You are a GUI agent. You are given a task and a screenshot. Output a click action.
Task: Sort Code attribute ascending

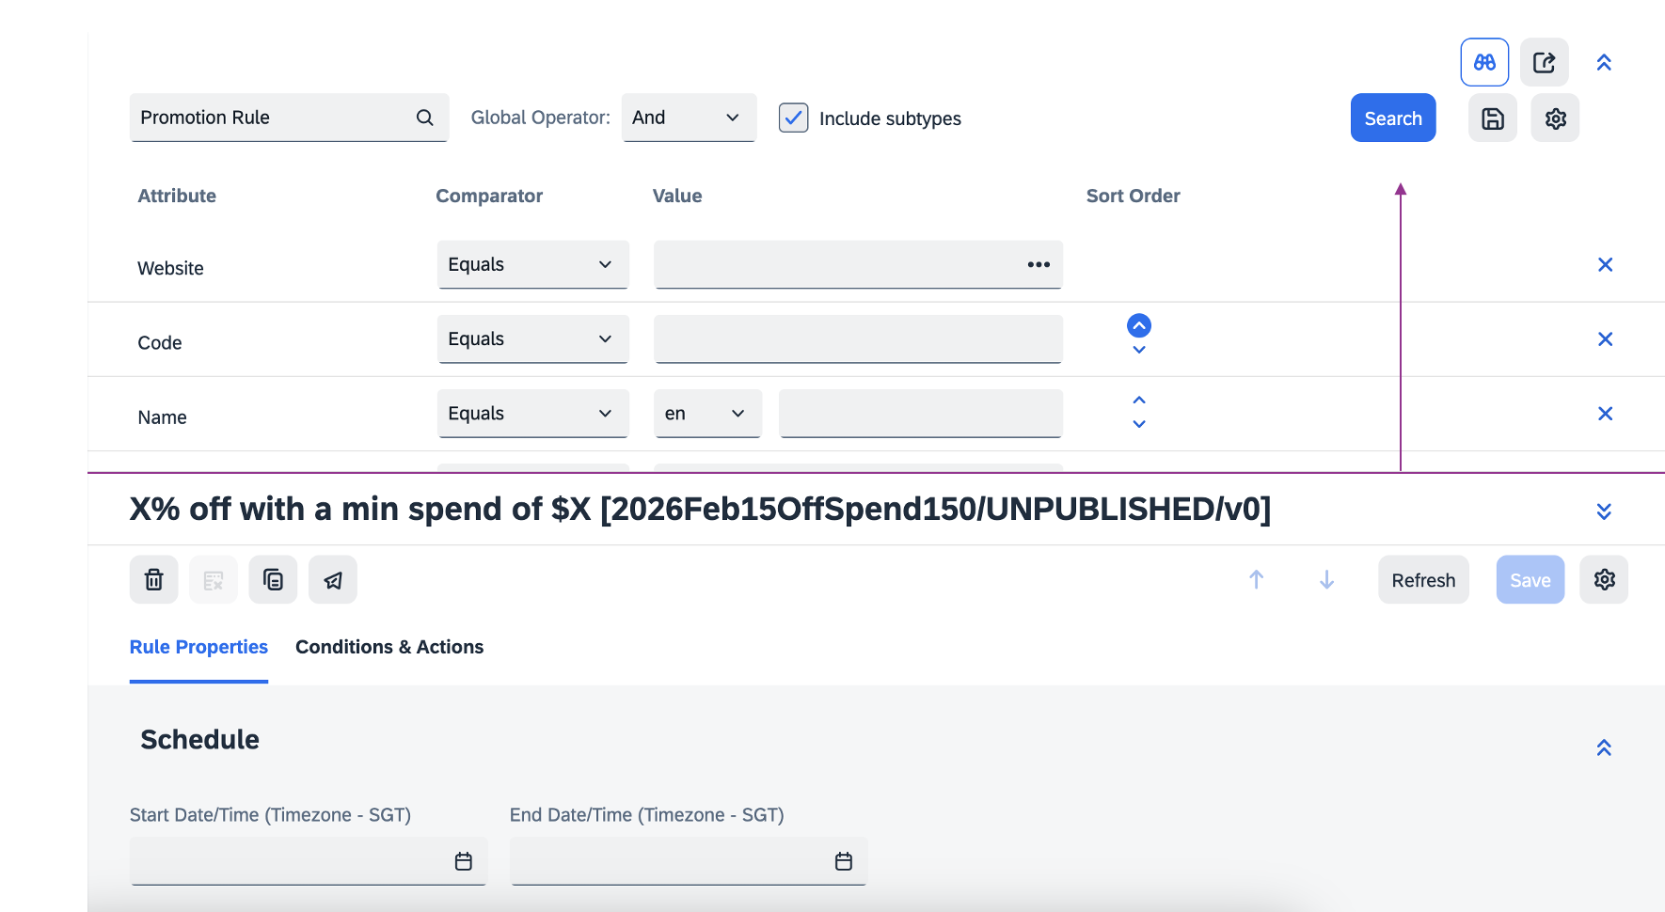pos(1138,325)
